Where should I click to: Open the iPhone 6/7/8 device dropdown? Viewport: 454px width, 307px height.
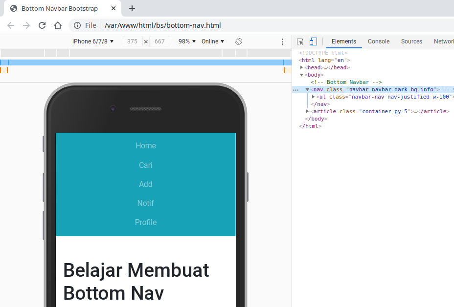tap(93, 41)
